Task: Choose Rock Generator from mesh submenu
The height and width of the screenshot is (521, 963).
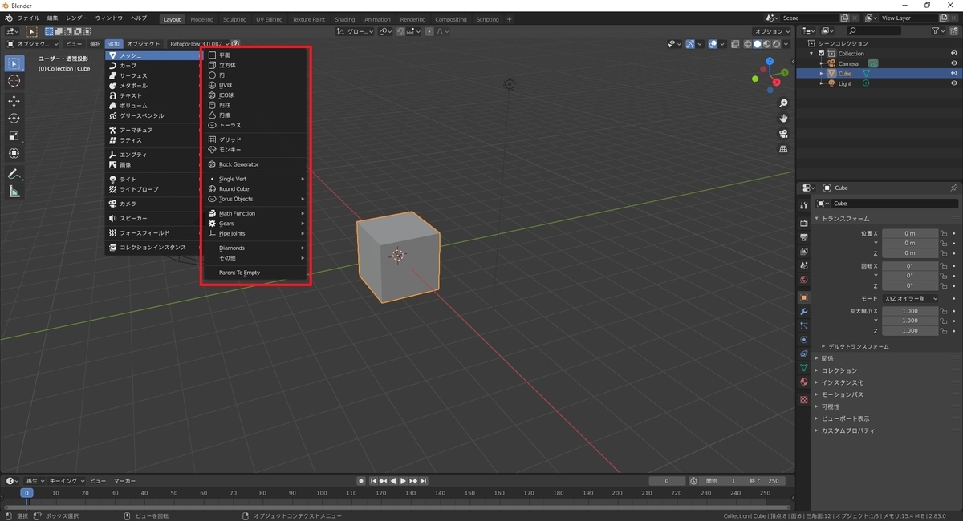Action: (x=254, y=164)
